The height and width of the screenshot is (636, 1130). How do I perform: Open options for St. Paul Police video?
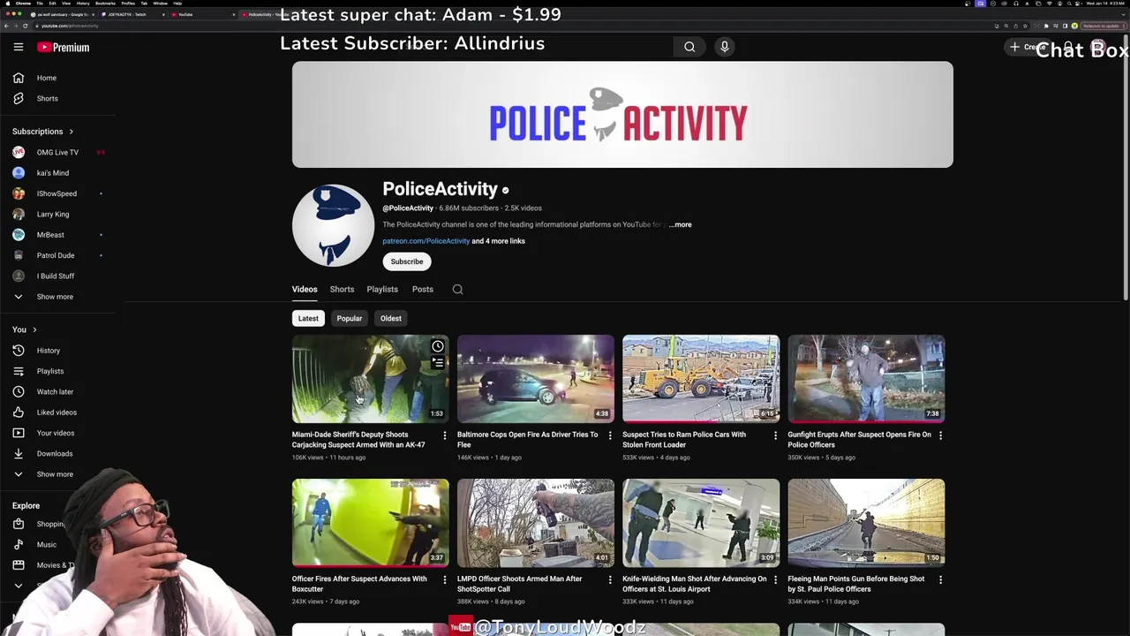[940, 579]
